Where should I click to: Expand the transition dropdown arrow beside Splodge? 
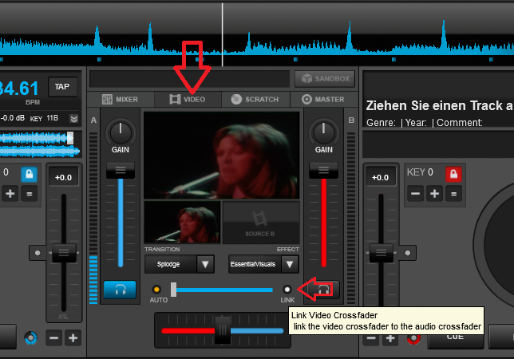click(206, 264)
